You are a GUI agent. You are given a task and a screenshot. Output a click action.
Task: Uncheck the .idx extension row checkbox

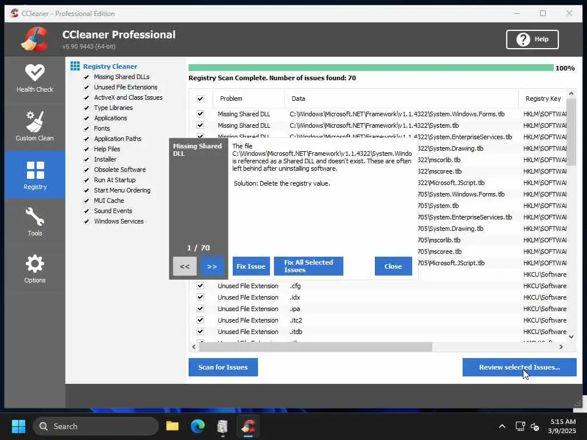click(x=200, y=297)
